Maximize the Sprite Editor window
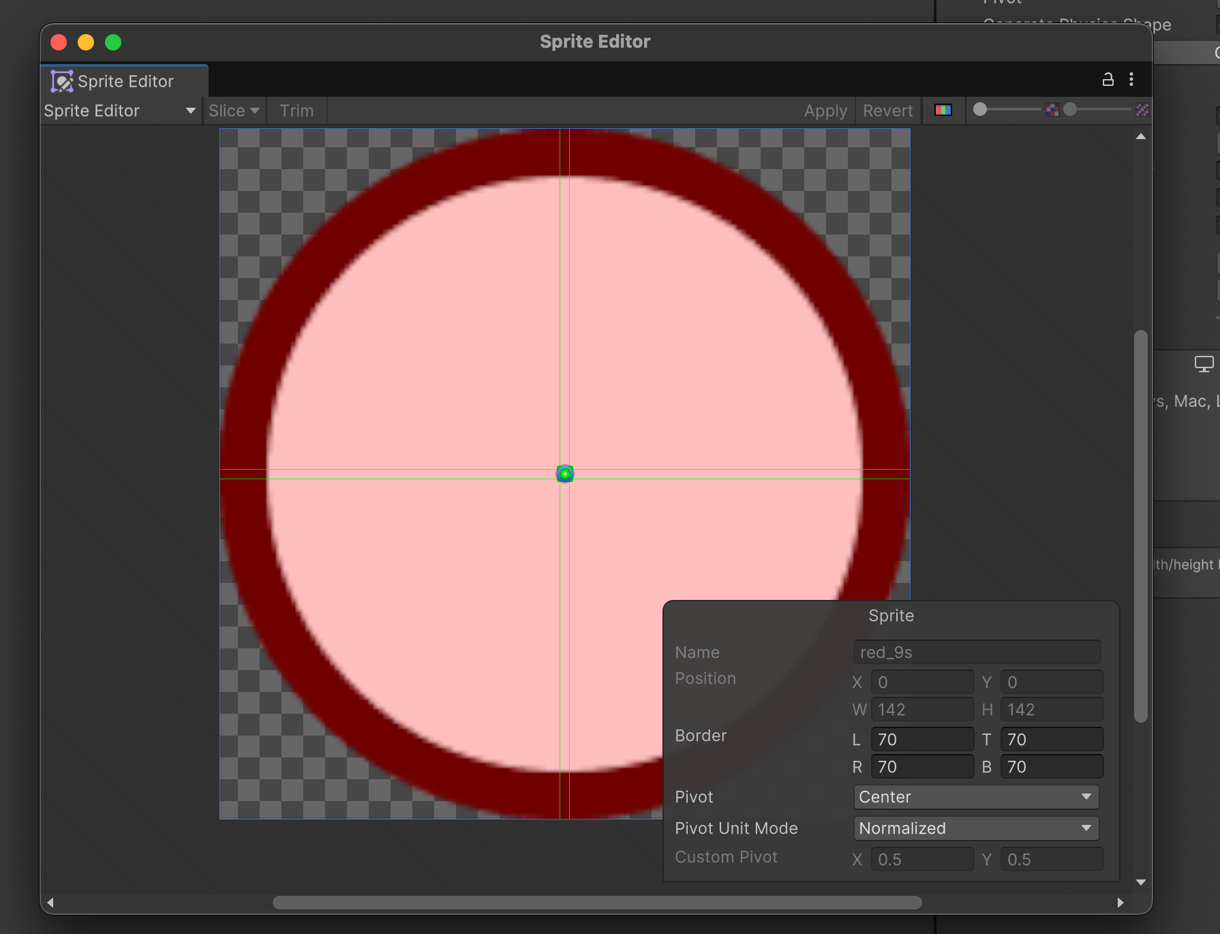Viewport: 1220px width, 934px height. pyautogui.click(x=113, y=42)
